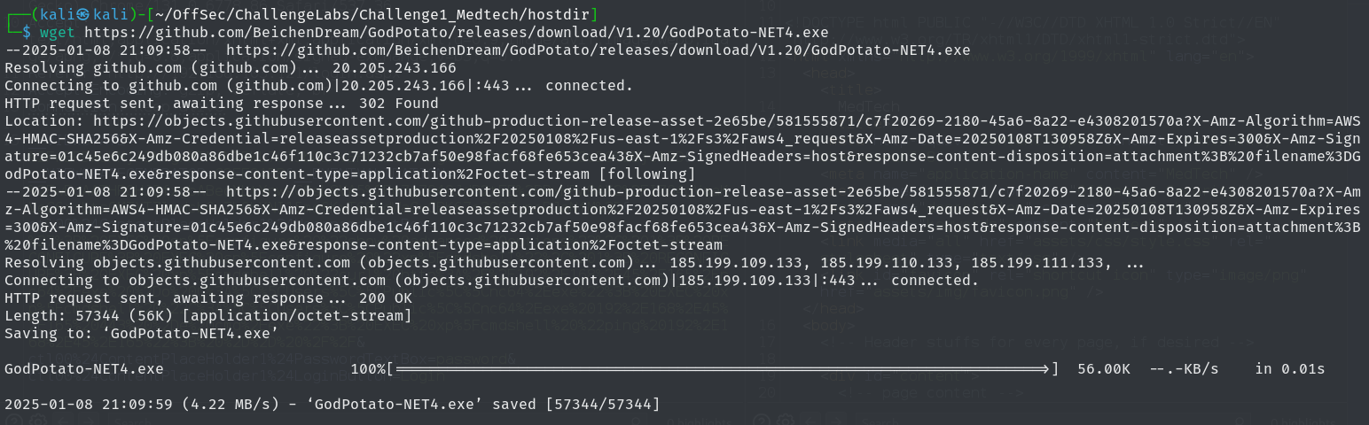Click the "Resolving objects.githubusercontent.com" line
Viewport: 1369px width, 425px height.
319,262
